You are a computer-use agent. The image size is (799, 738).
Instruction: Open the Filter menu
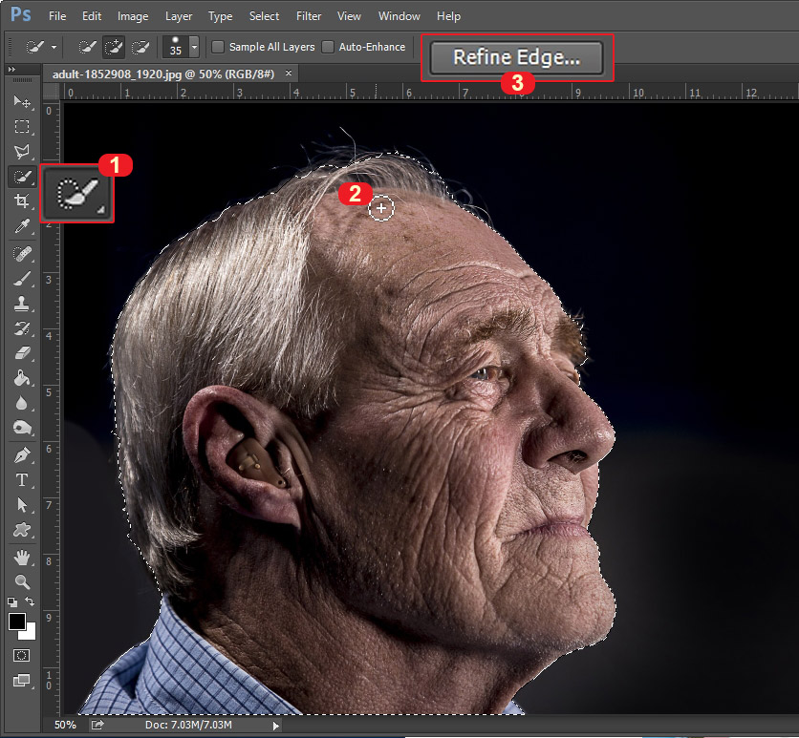[309, 16]
